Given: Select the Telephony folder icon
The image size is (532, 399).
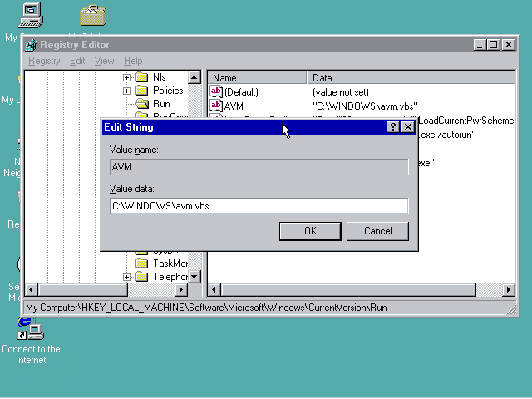Looking at the screenshot, I should (x=142, y=277).
